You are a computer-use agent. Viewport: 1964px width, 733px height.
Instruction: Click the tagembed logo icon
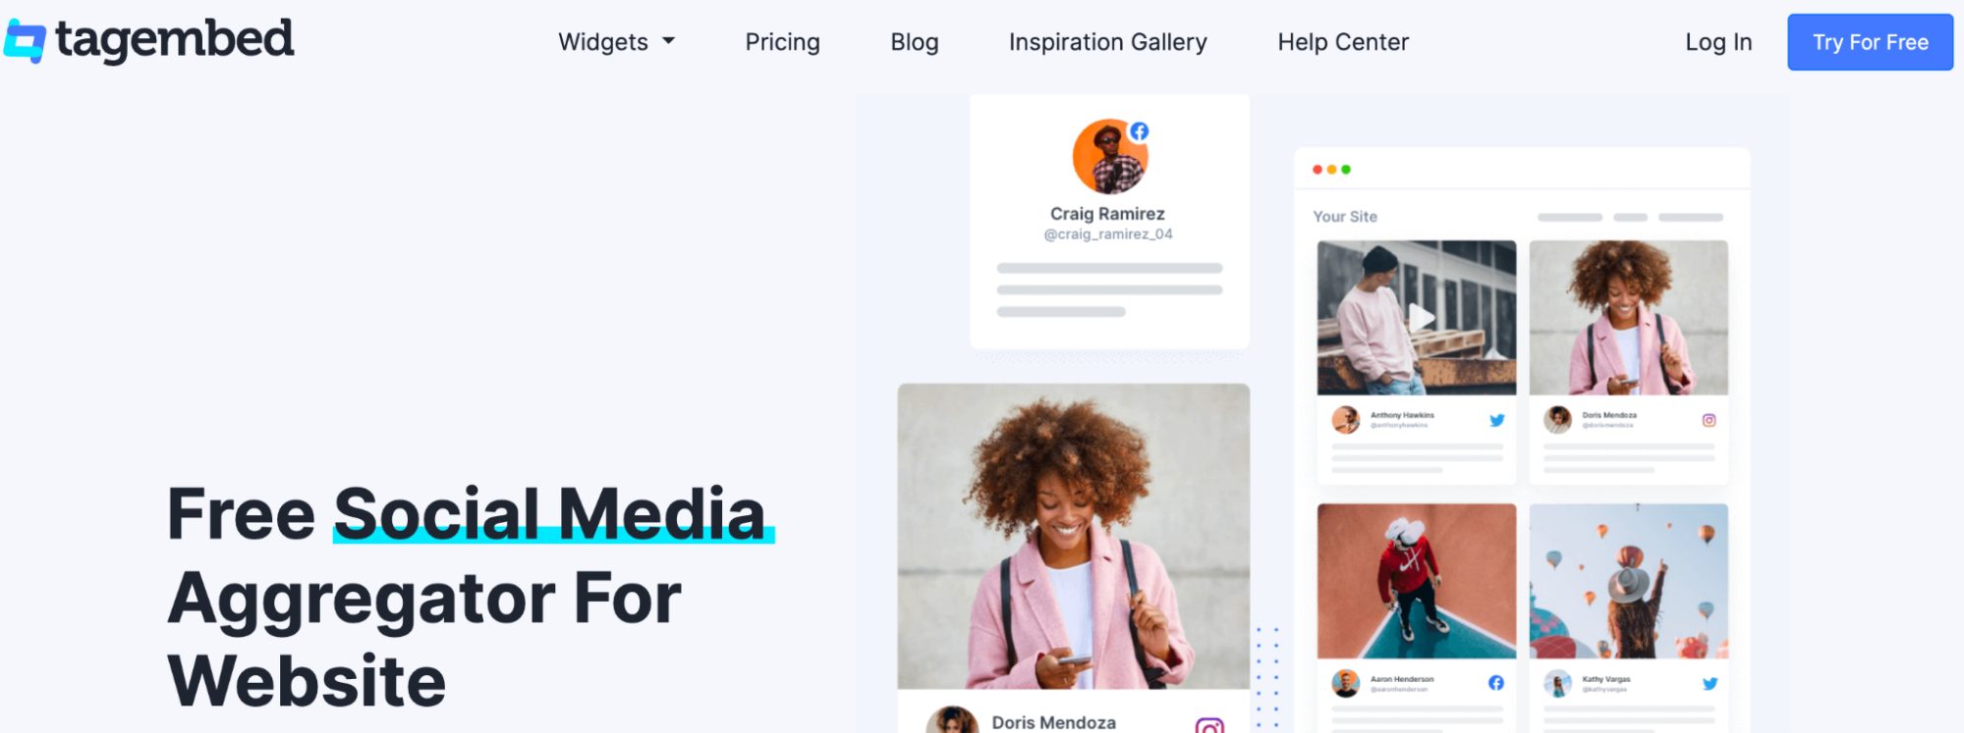click(26, 41)
